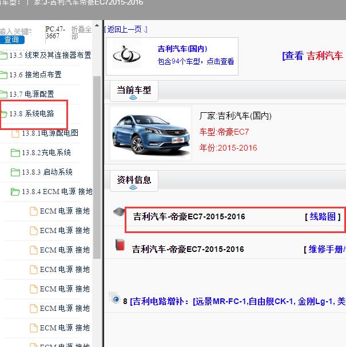346x347 pixels.
Task: Click the 输入关键字 keyword search field
Action: click(x=15, y=31)
